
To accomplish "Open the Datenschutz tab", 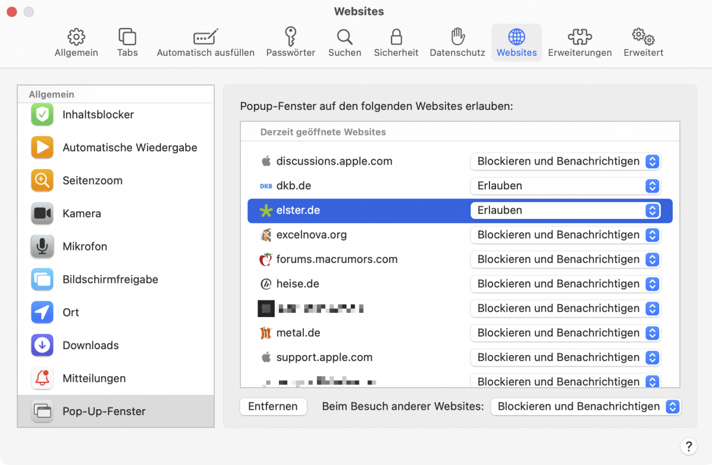I will 457,42.
